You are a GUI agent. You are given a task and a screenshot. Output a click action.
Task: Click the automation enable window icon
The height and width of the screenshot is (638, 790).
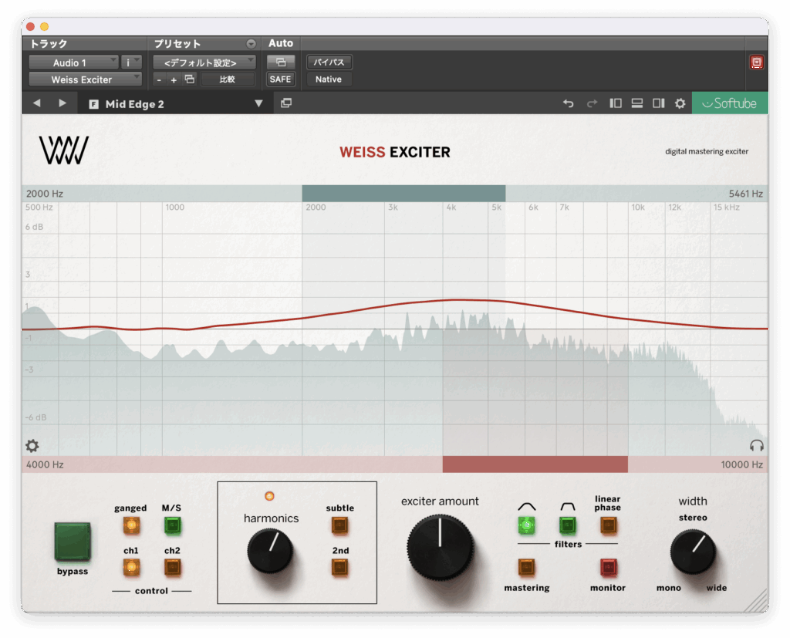point(281,62)
